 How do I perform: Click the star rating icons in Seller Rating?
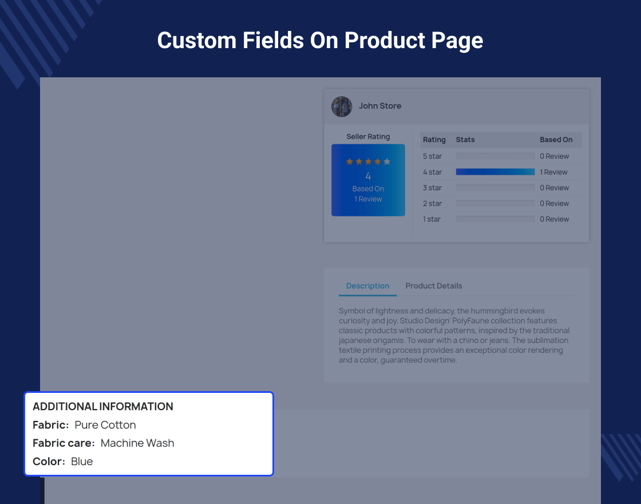click(369, 162)
